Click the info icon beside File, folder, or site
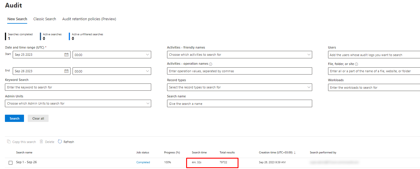 point(356,64)
